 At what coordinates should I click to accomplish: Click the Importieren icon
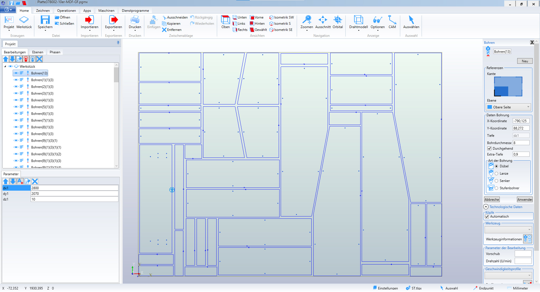pos(89,20)
